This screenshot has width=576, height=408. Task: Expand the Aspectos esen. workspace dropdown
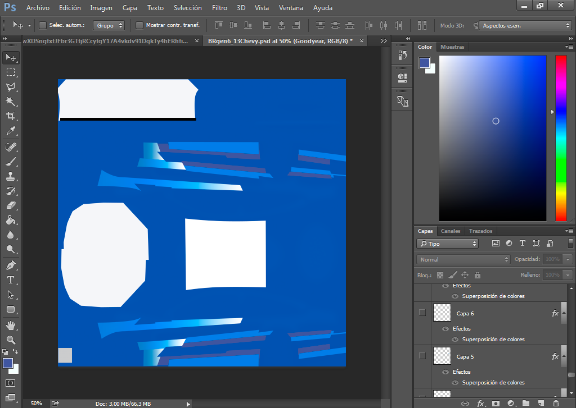(x=525, y=25)
